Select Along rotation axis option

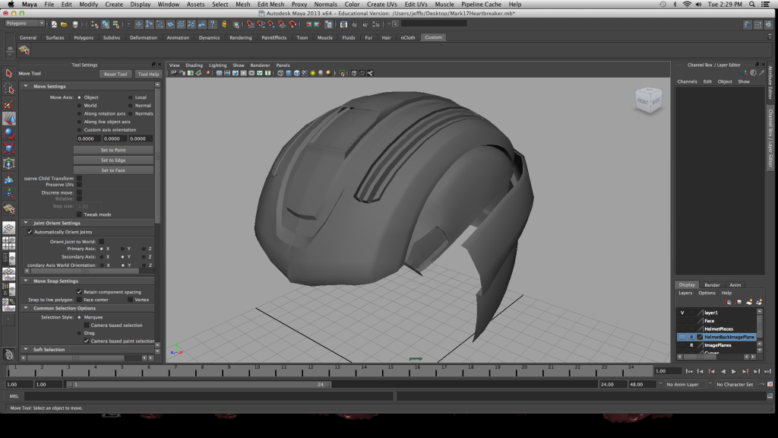click(x=79, y=113)
